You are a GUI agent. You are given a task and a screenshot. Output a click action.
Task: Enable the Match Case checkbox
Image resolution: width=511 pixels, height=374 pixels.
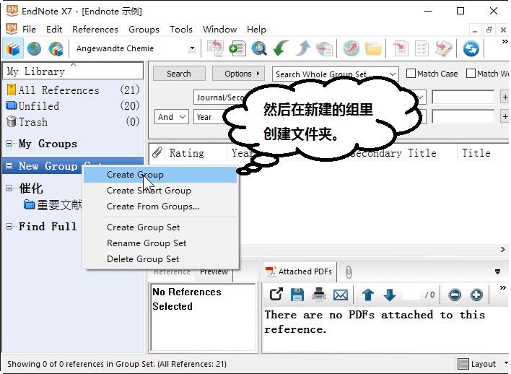(x=411, y=74)
